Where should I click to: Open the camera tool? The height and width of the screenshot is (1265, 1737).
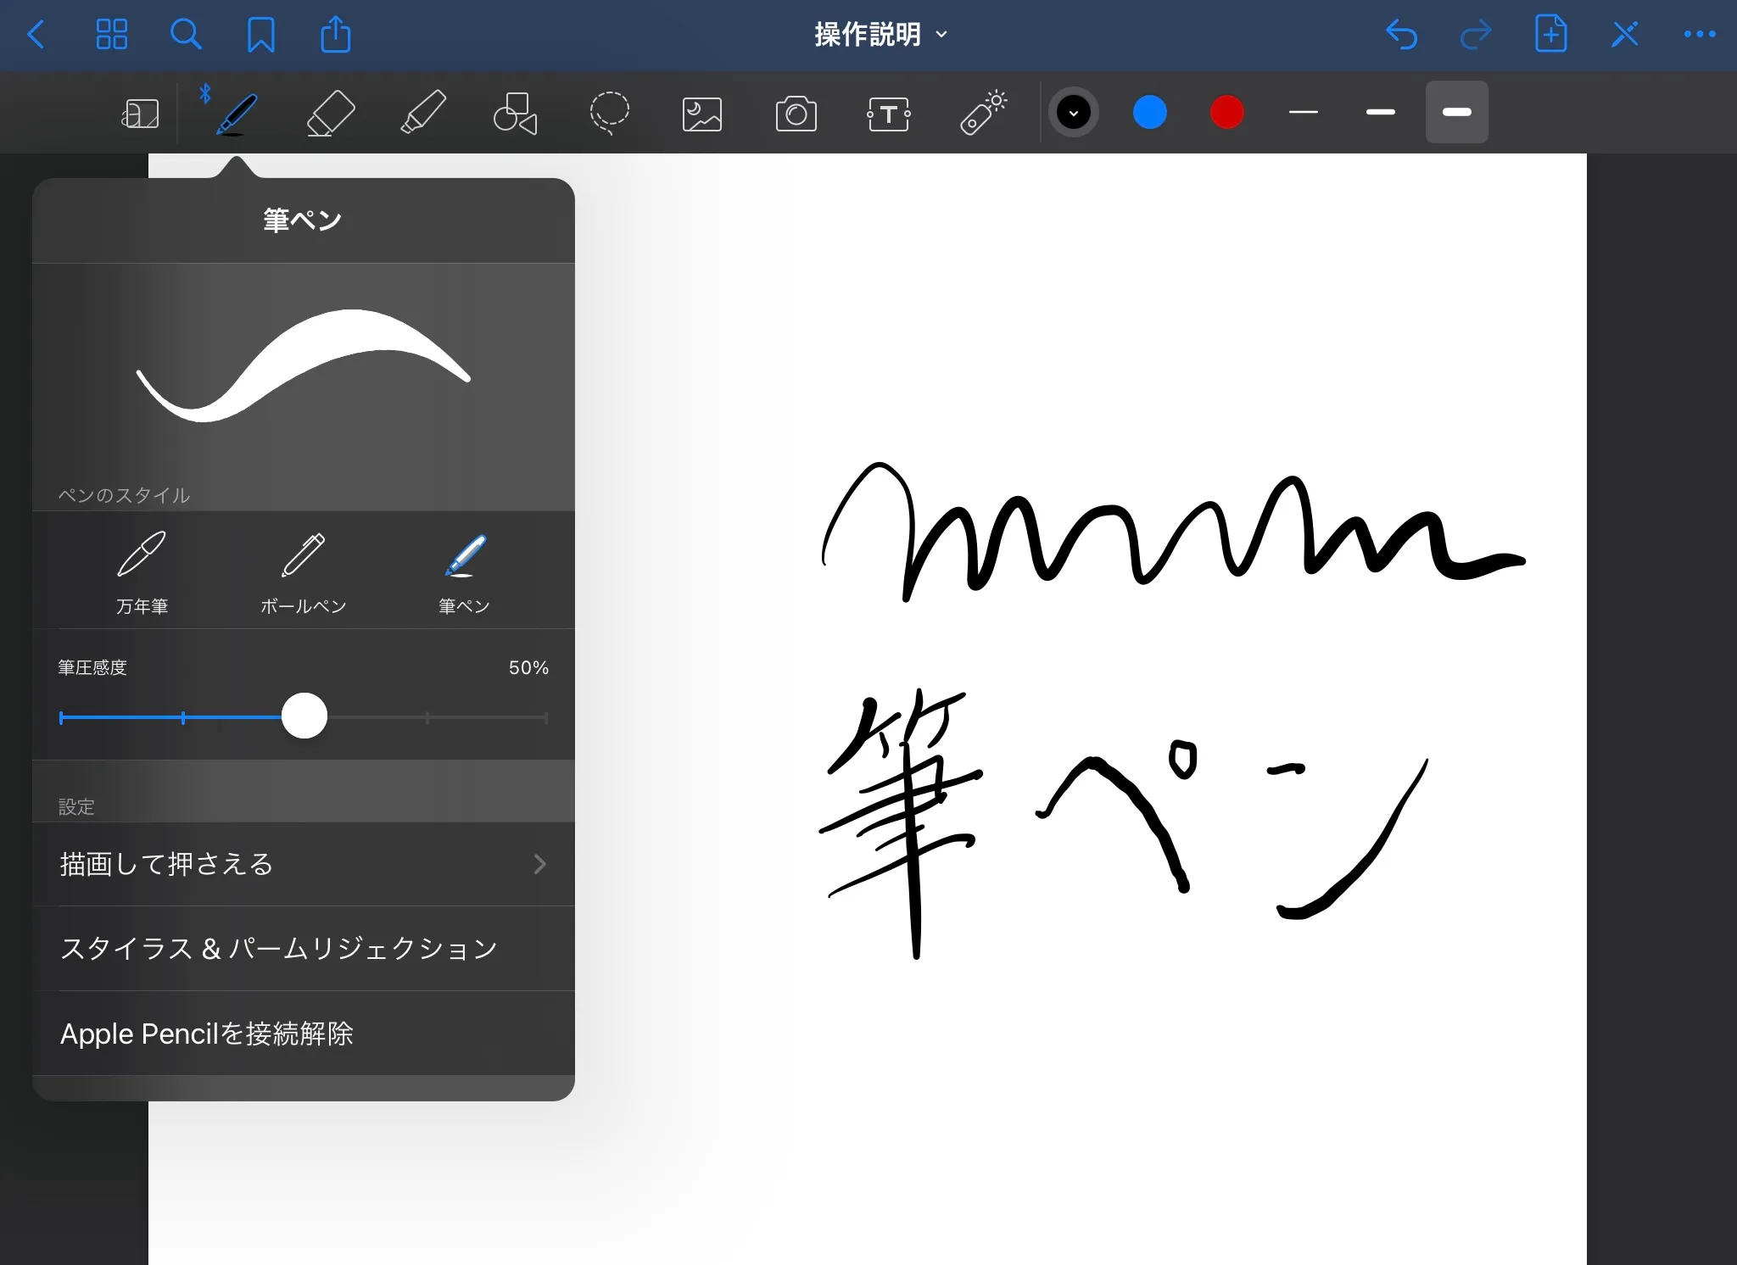coord(796,113)
